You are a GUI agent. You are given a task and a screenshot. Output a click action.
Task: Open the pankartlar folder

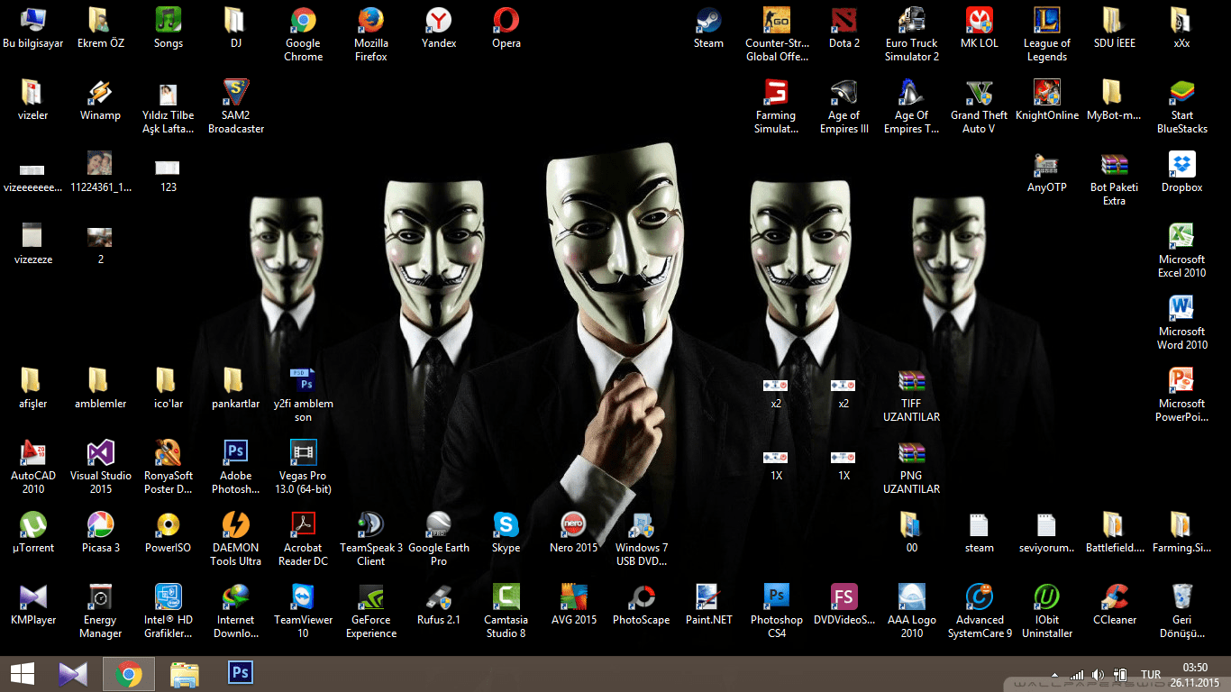[x=236, y=388]
